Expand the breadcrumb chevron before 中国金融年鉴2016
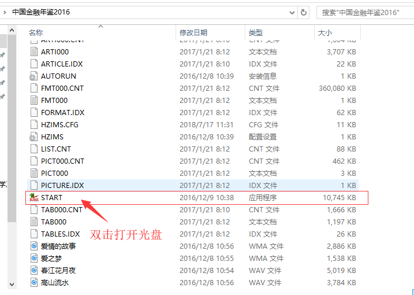This screenshot has height=295, width=414. pos(5,12)
